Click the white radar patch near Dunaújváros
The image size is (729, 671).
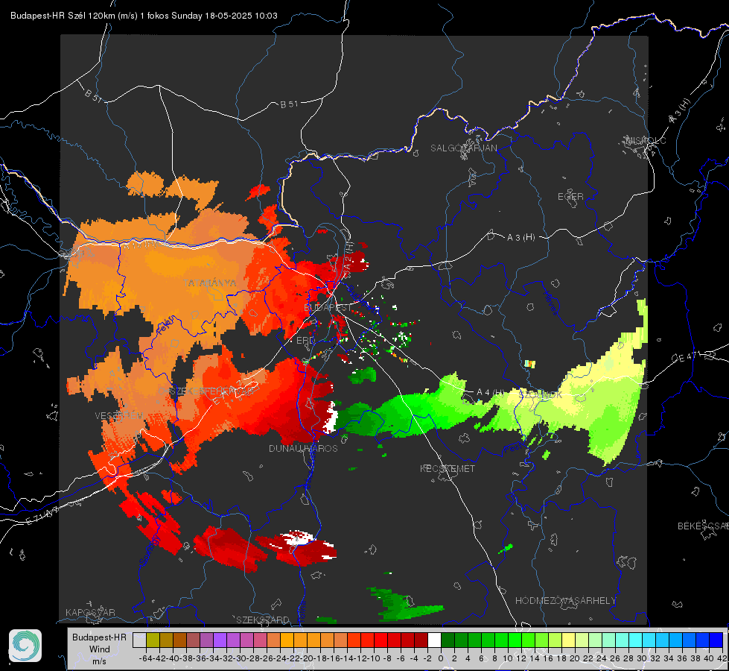click(331, 418)
